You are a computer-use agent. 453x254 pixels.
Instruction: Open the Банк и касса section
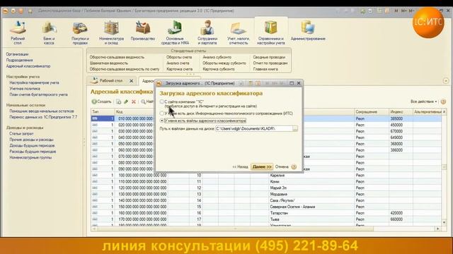pyautogui.click(x=49, y=32)
